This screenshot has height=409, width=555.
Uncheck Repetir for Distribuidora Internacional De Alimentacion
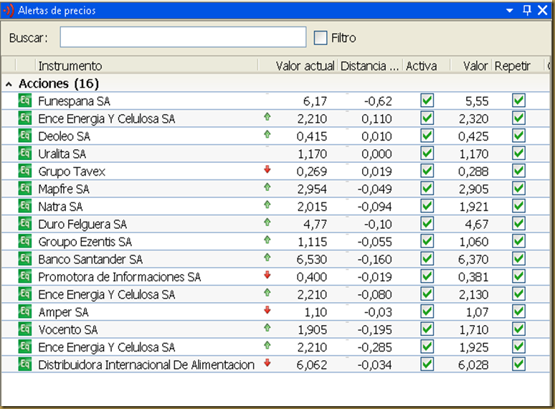(x=518, y=365)
